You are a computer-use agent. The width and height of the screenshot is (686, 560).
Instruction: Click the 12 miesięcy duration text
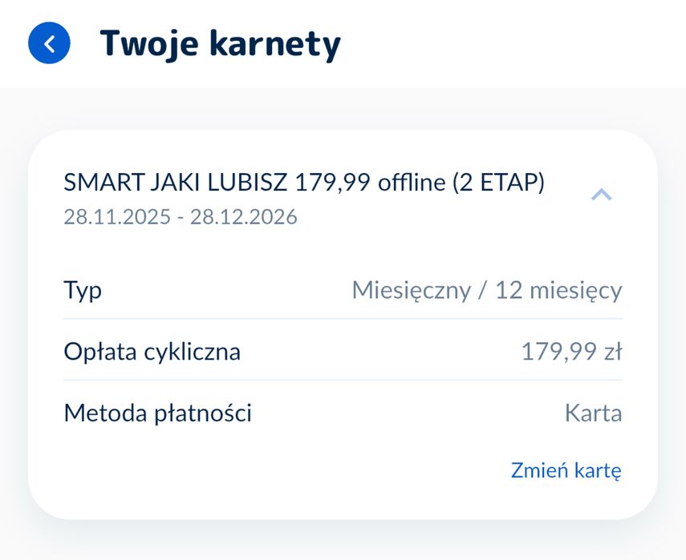tap(558, 290)
